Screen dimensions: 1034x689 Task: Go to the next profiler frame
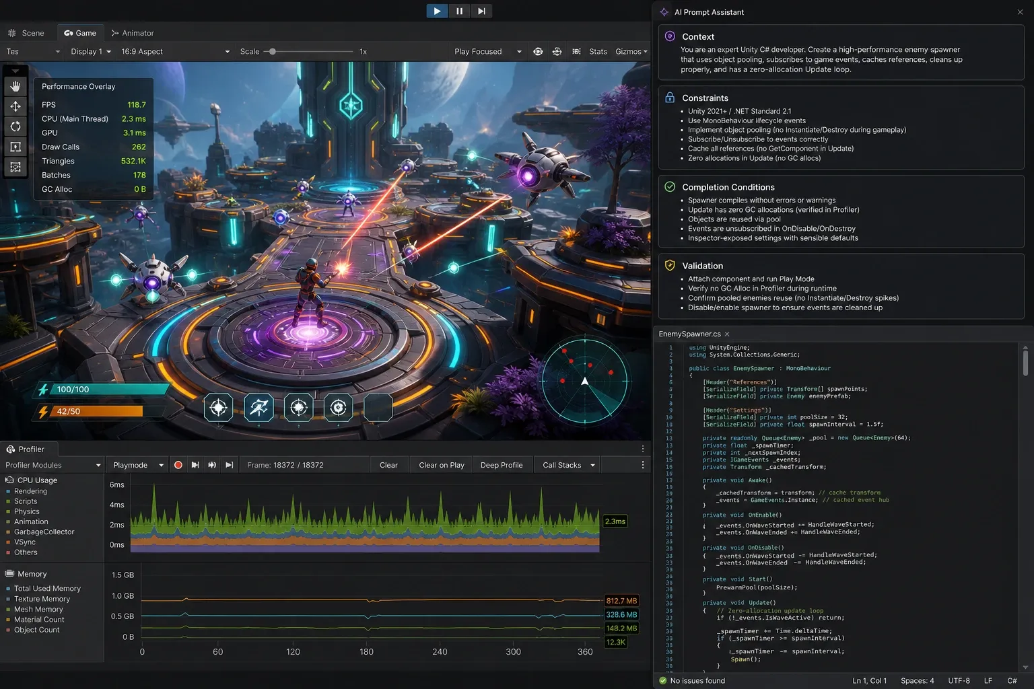pyautogui.click(x=212, y=465)
